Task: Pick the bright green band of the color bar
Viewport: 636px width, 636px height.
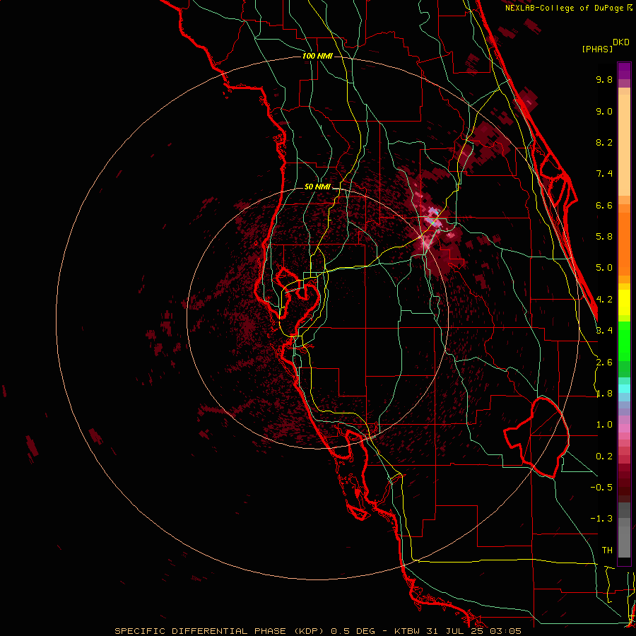Action: 624,341
